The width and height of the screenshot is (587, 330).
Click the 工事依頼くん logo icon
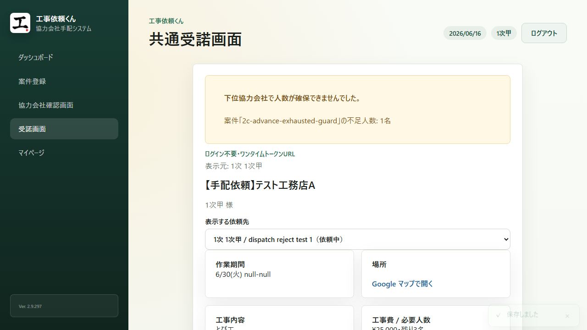click(20, 23)
